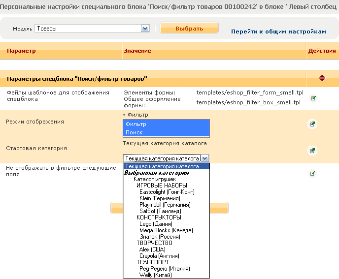Click the Выбрать button
The height and width of the screenshot is (279, 339).
coord(189,29)
